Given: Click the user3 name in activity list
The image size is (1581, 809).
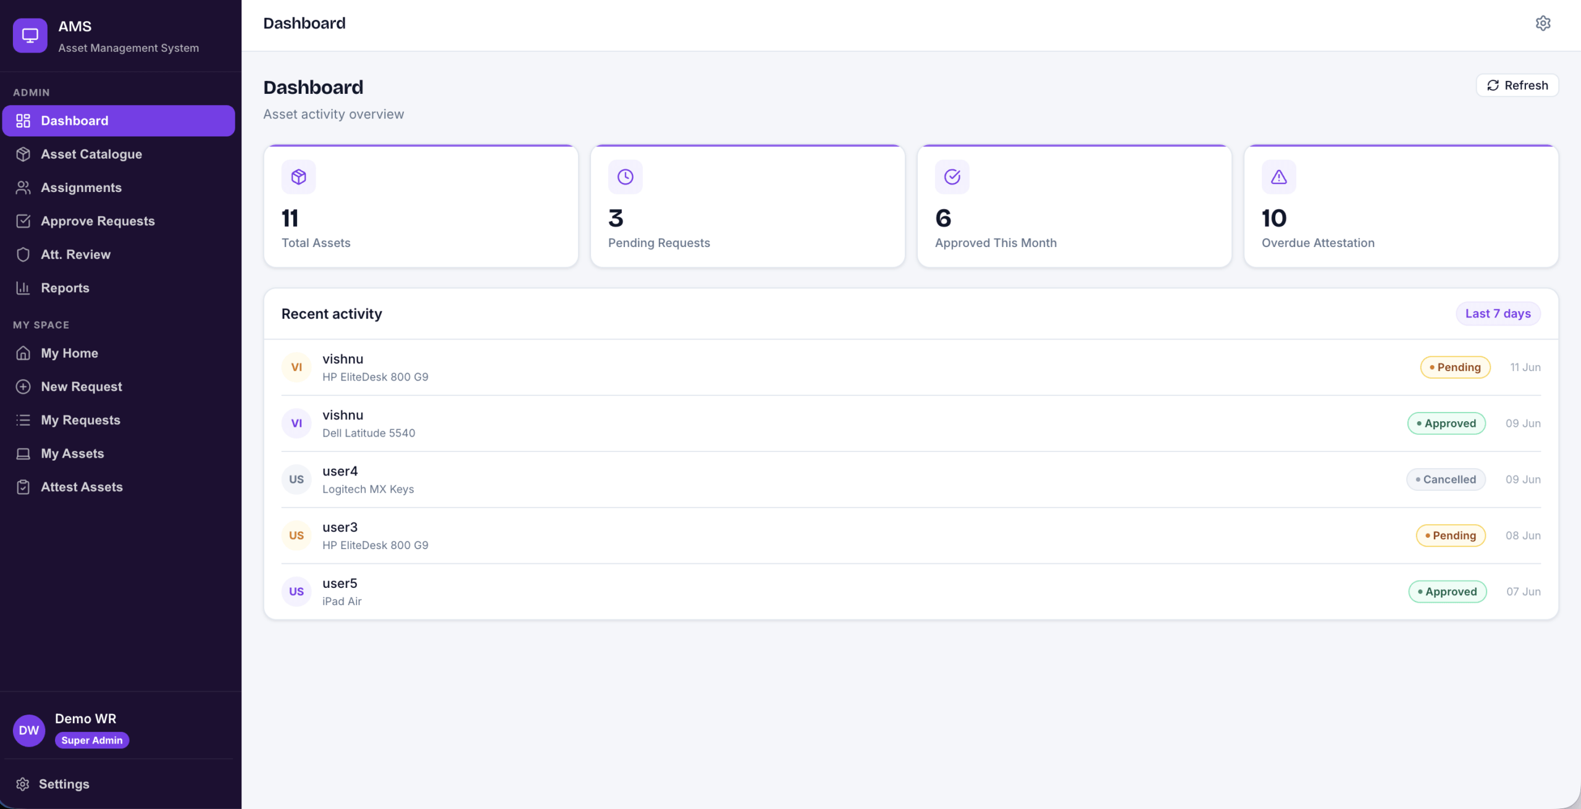Looking at the screenshot, I should pos(340,527).
